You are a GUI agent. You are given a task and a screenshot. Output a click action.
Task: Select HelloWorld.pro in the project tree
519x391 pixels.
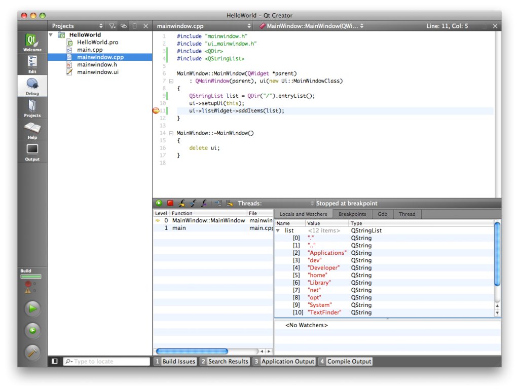pyautogui.click(x=98, y=42)
